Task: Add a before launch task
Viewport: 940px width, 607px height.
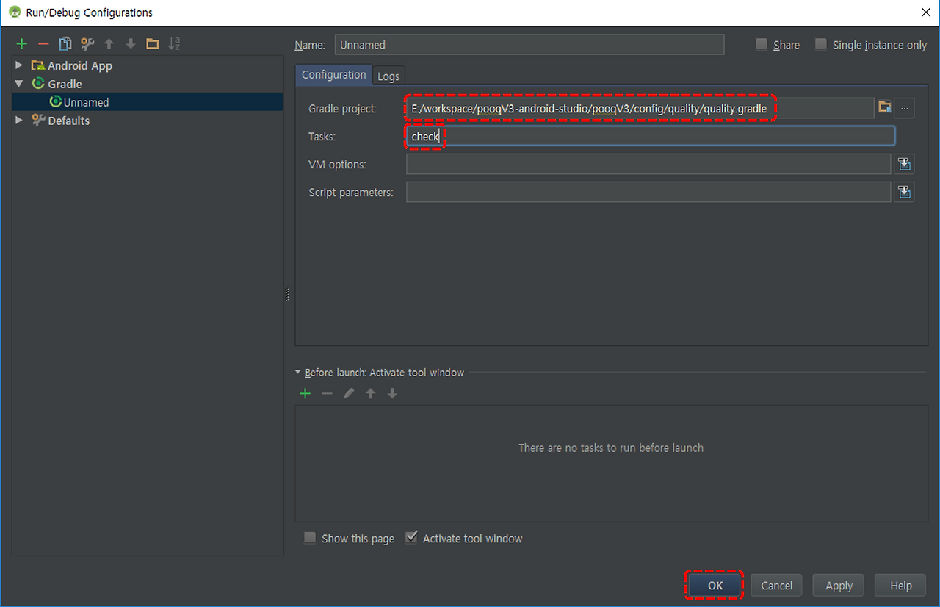Action: click(x=305, y=393)
